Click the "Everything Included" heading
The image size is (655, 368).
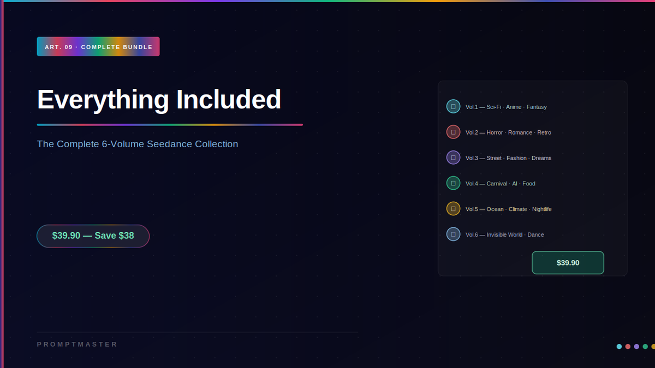159,100
